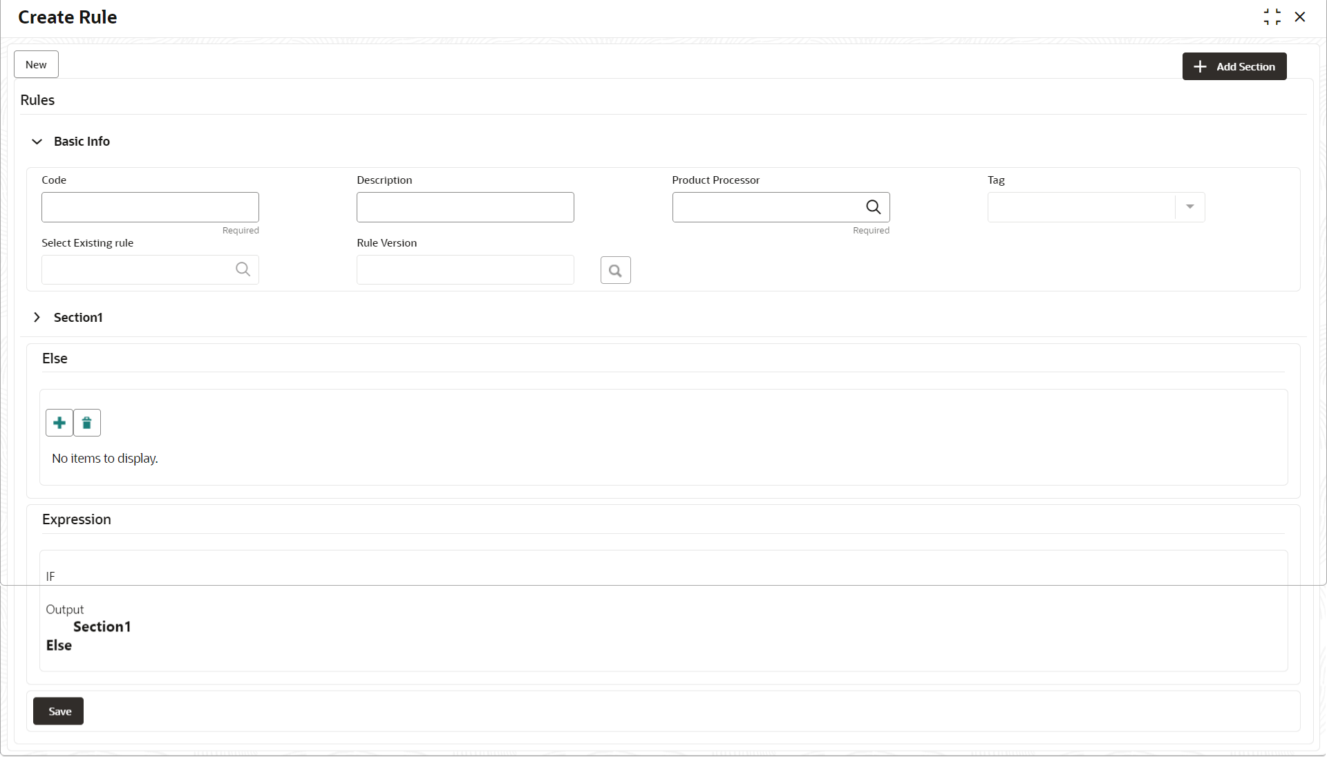Click the search icon for Select Existing rule

tap(243, 269)
